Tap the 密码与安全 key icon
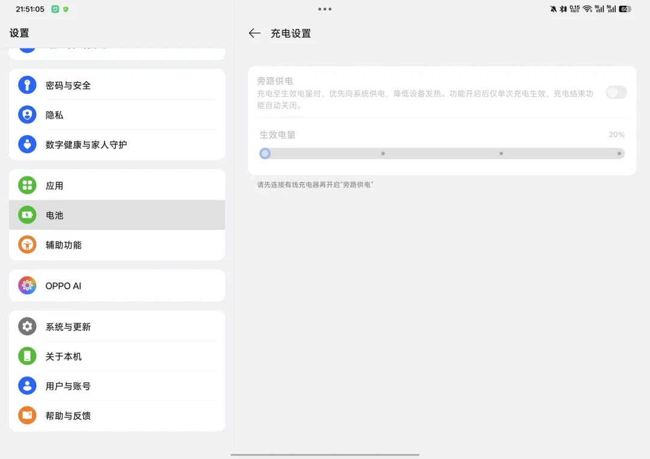This screenshot has width=650, height=459. [x=27, y=85]
